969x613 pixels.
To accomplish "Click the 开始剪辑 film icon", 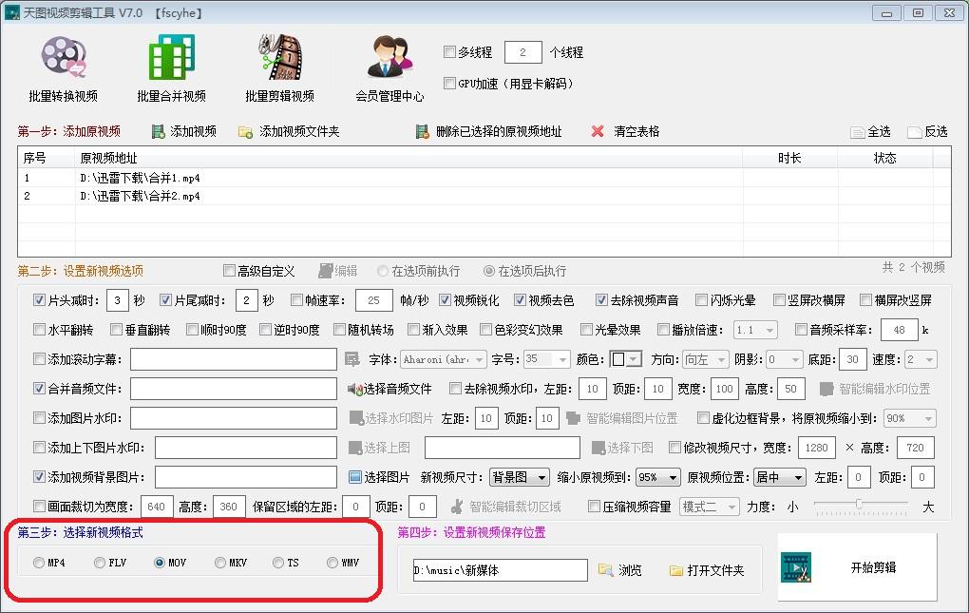I will pyautogui.click(x=796, y=568).
